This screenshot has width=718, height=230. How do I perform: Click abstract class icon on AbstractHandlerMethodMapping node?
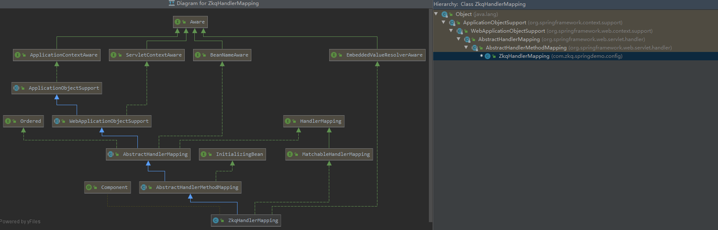click(x=144, y=187)
